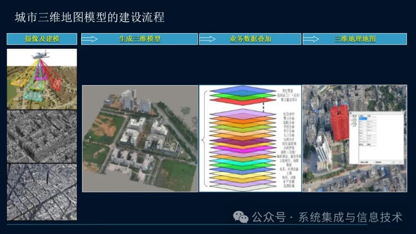
Task: Open the 3D campus model image
Action: [x=140, y=139]
